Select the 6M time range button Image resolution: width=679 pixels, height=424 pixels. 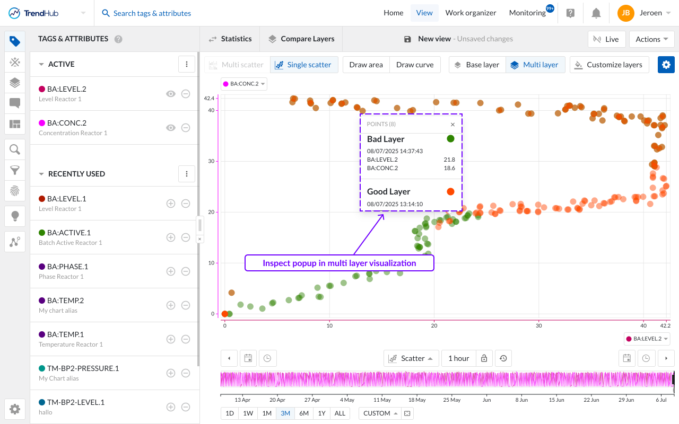(x=304, y=413)
